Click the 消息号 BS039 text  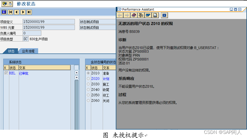coord(129,32)
